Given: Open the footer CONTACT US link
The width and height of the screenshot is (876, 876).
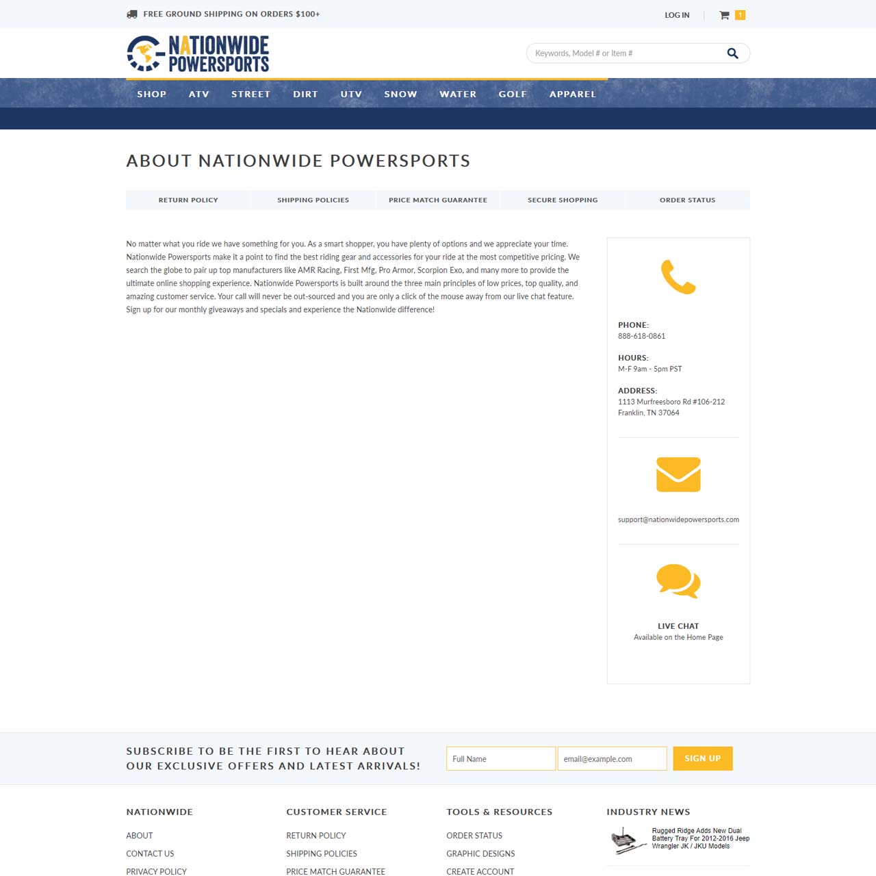Looking at the screenshot, I should pyautogui.click(x=150, y=853).
